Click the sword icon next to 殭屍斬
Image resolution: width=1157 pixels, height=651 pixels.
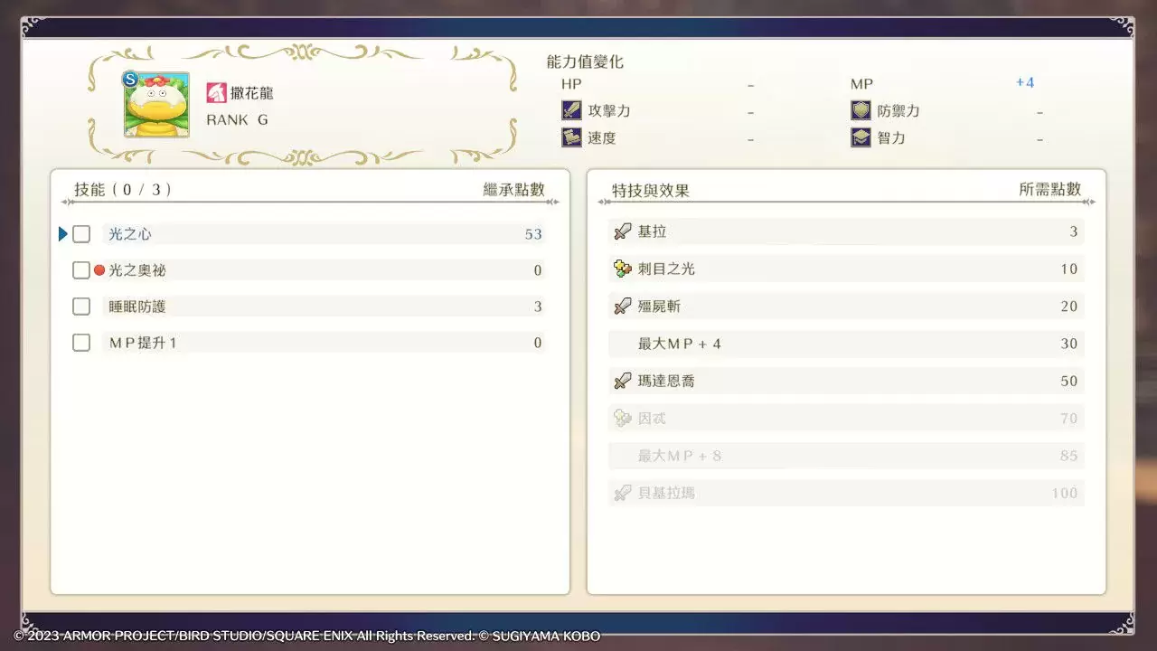pyautogui.click(x=622, y=307)
